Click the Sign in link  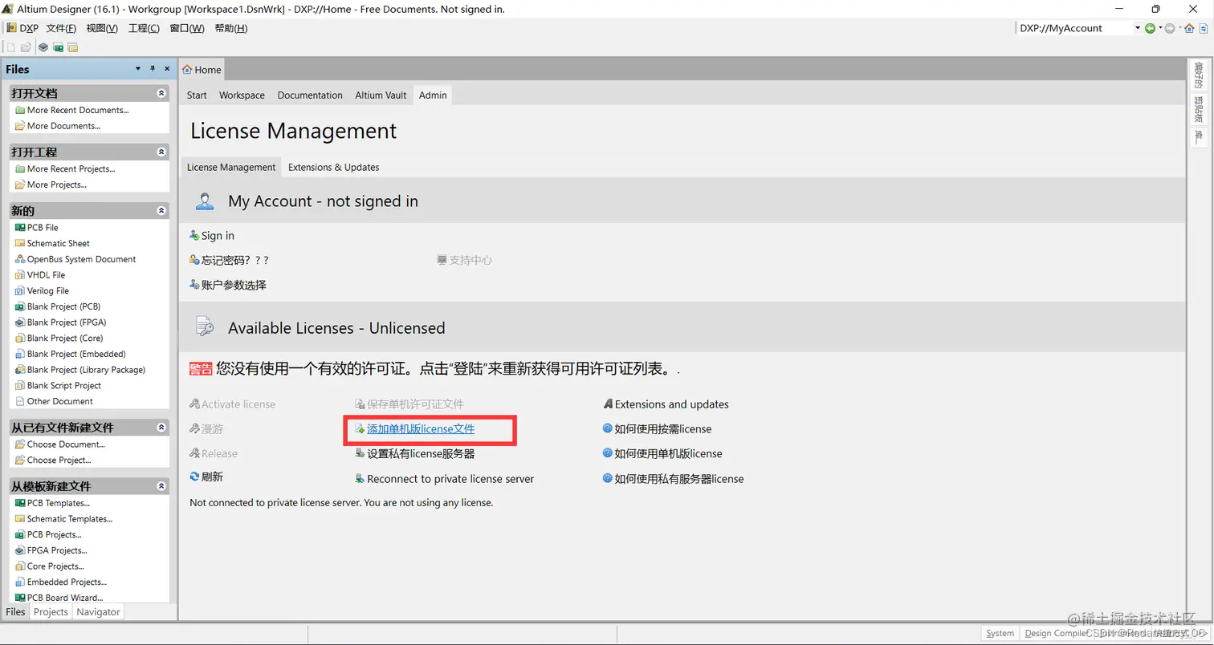212,236
